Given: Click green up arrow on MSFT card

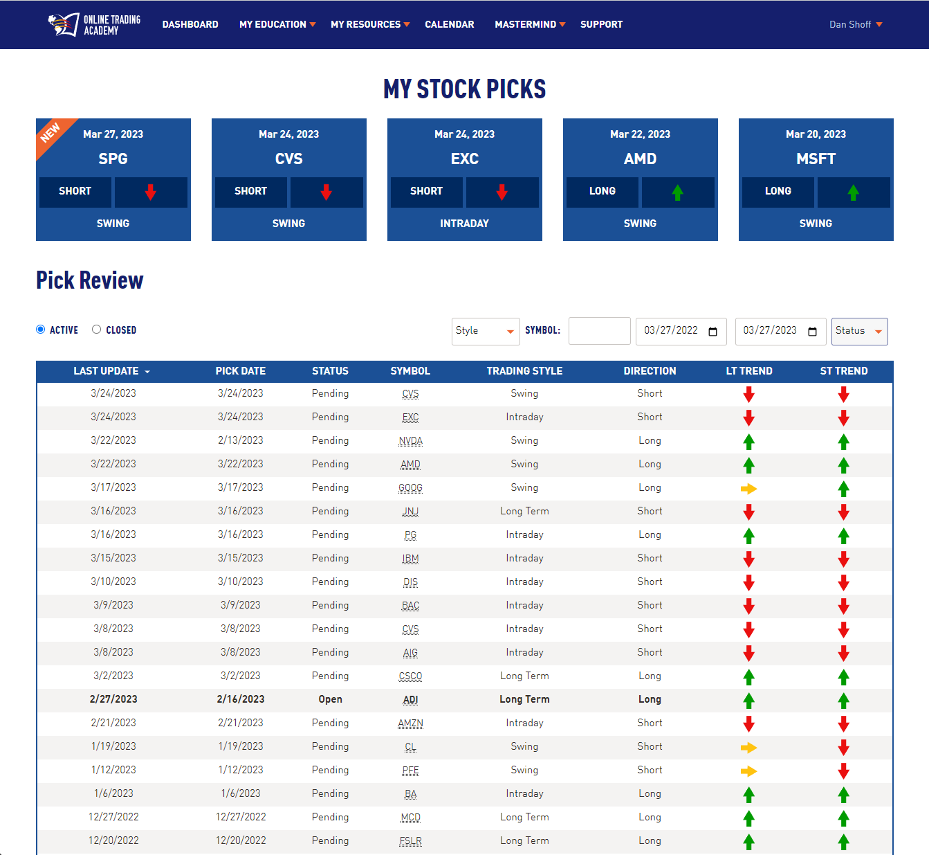Looking at the screenshot, I should click(x=854, y=192).
